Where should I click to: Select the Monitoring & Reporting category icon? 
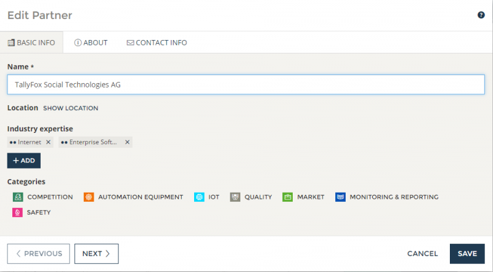click(x=340, y=197)
